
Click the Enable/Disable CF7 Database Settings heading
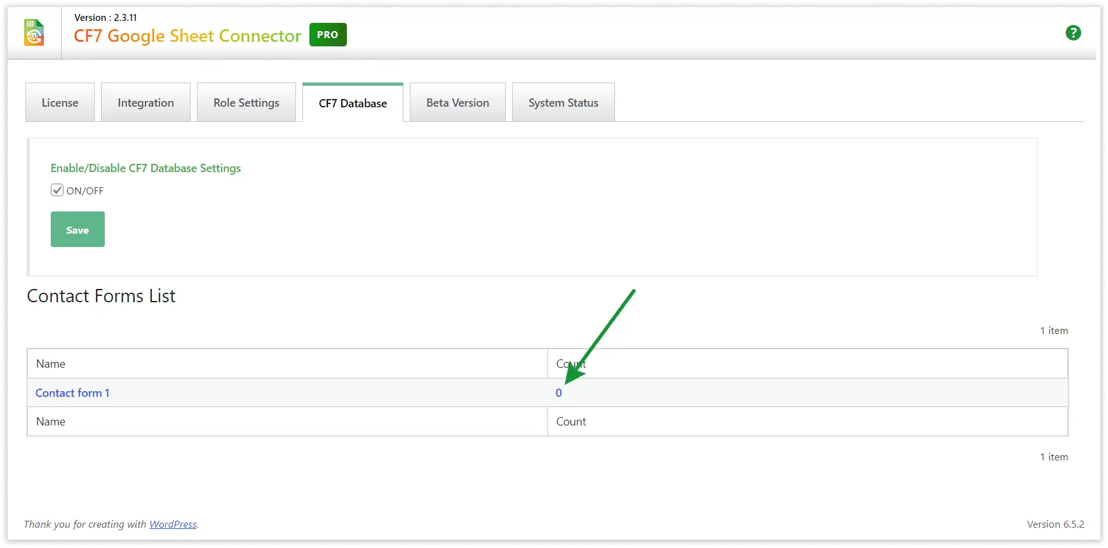[145, 168]
